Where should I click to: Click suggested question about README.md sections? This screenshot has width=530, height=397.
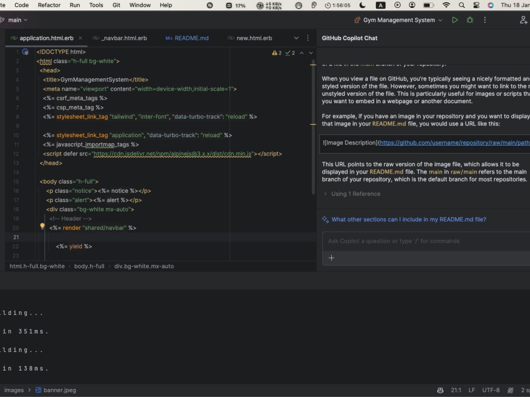click(409, 220)
